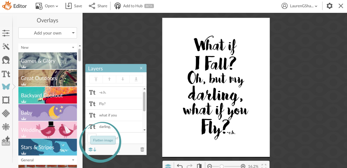Click the Flatten image layers icon

point(92,149)
